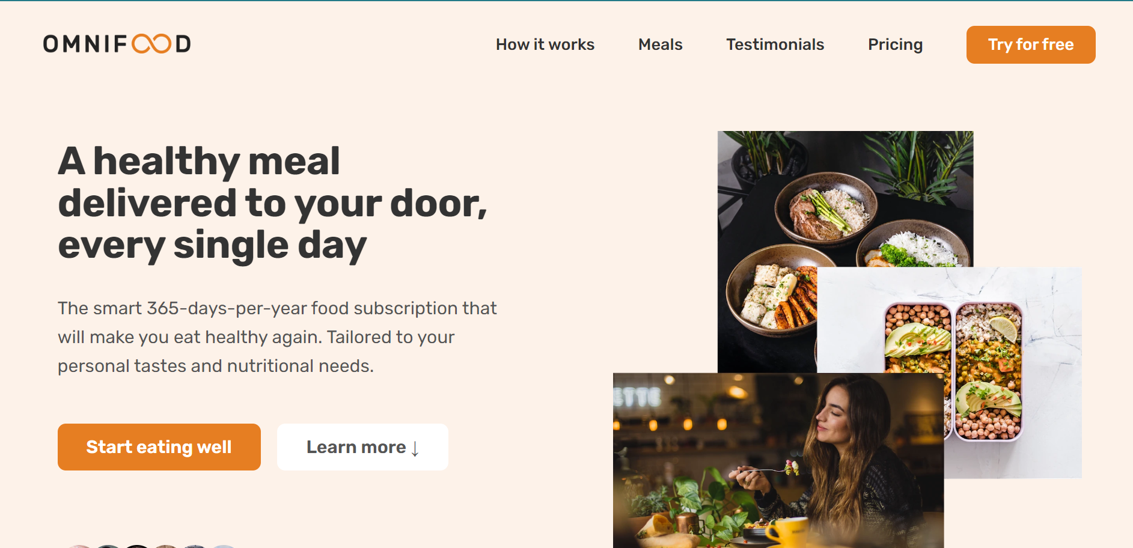
Task: Click the glowing sign in restaurant photo
Action: pyautogui.click(x=637, y=397)
